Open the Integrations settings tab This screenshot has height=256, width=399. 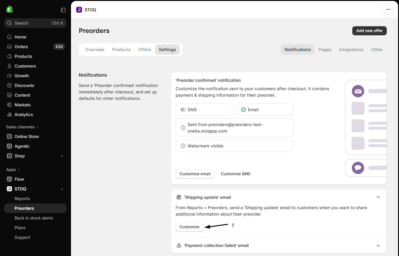[x=351, y=49]
